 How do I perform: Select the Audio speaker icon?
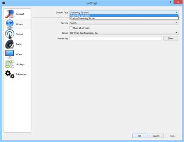coord(10,44)
